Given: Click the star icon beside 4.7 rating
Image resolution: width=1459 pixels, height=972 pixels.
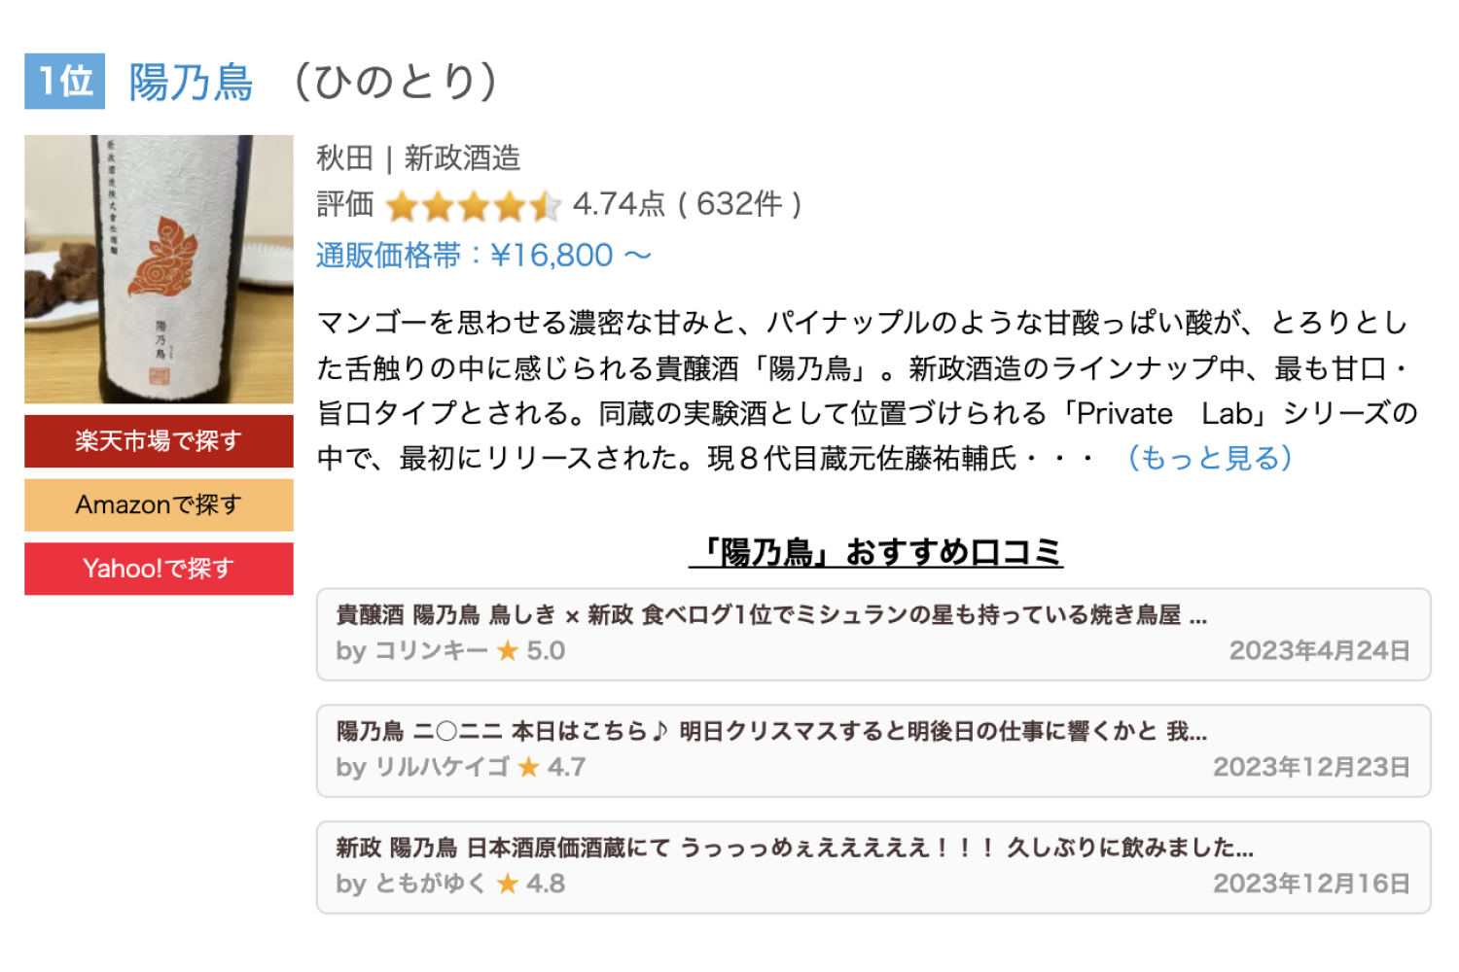Looking at the screenshot, I should click(x=528, y=767).
